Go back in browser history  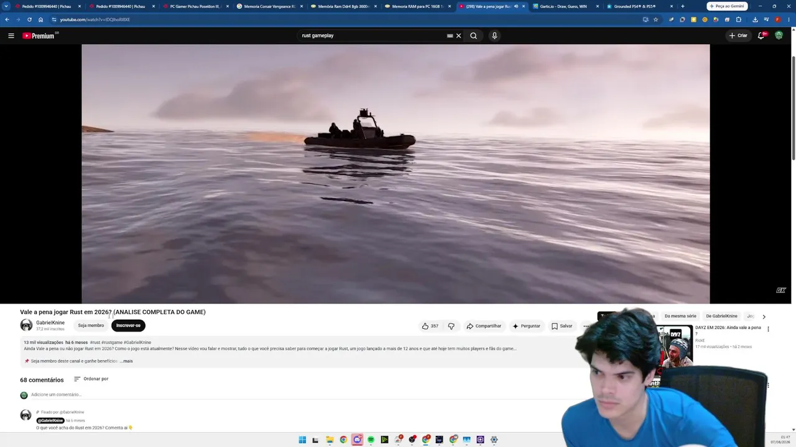7,19
